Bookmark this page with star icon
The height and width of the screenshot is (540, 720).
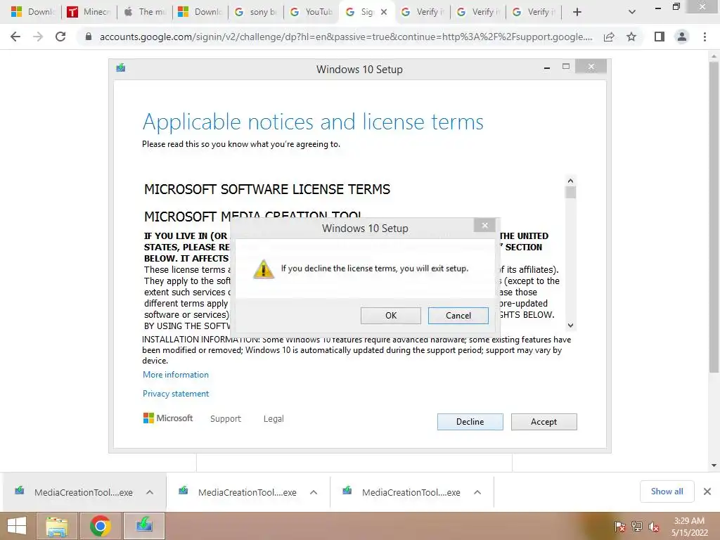point(631,37)
